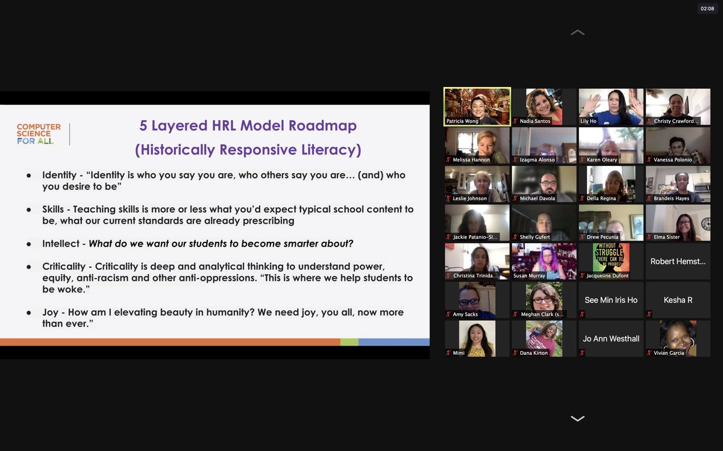The image size is (723, 451).
Task: Click Christy Crawford's muted microphone icon
Action: point(649,120)
